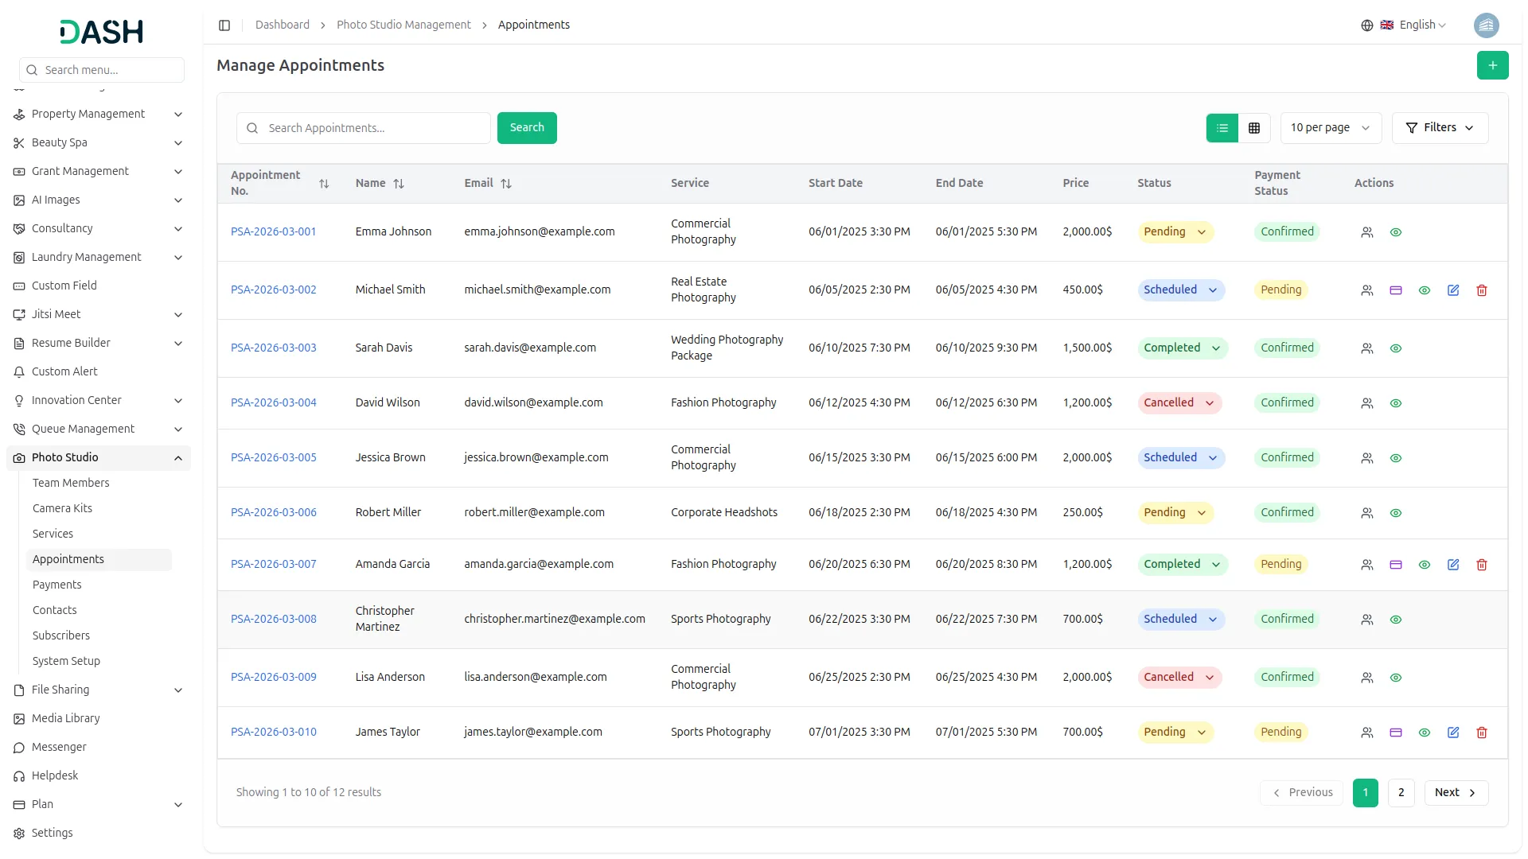Select Camera Kits sidebar item

tap(62, 508)
